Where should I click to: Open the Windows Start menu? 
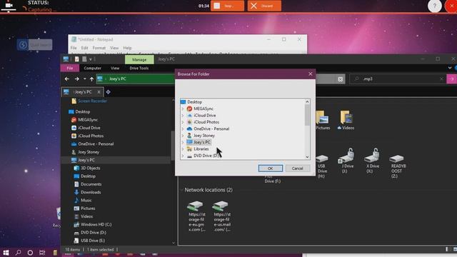click(x=6, y=252)
